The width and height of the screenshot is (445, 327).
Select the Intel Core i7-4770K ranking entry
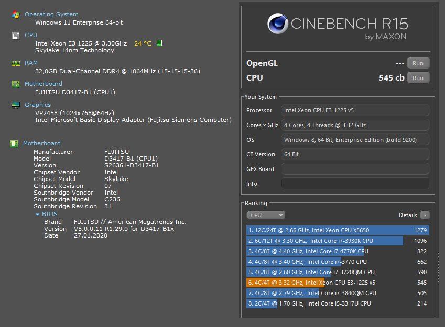click(338, 251)
